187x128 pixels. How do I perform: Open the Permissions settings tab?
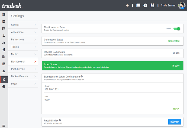coord(23,39)
